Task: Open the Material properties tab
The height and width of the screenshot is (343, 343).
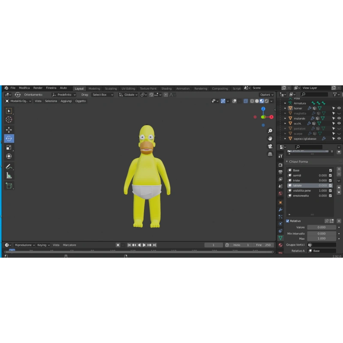Action: click(280, 245)
